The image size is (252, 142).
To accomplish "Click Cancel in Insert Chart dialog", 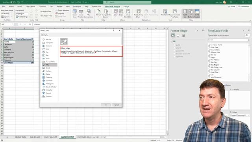I will (117, 105).
